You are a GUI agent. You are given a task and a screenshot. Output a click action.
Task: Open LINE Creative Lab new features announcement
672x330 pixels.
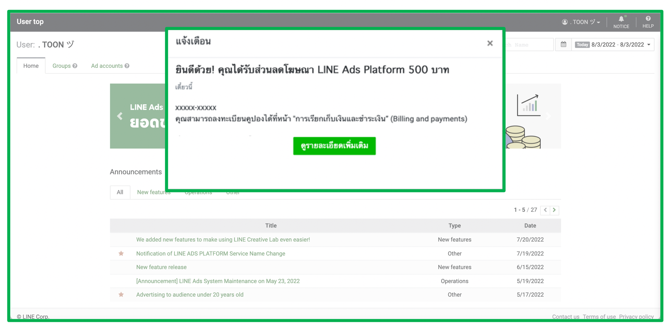coord(223,240)
